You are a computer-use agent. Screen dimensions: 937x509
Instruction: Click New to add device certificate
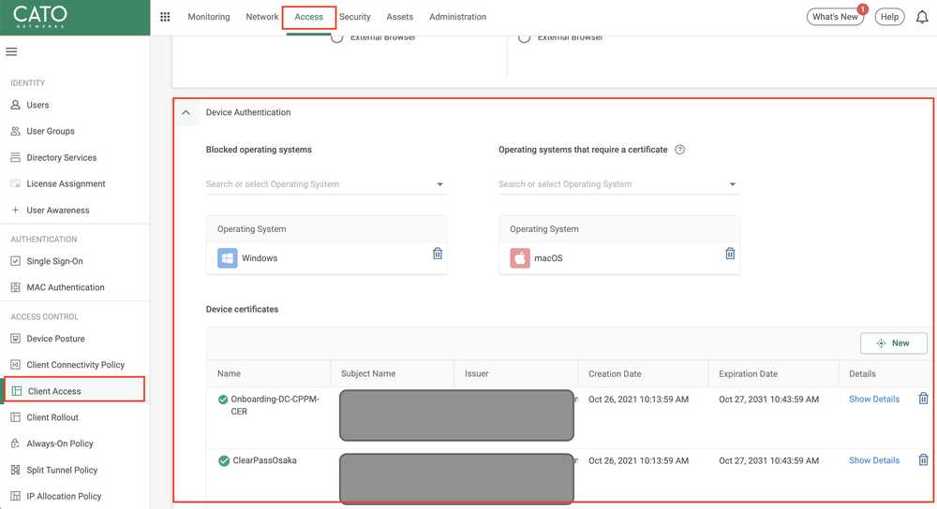(x=893, y=343)
